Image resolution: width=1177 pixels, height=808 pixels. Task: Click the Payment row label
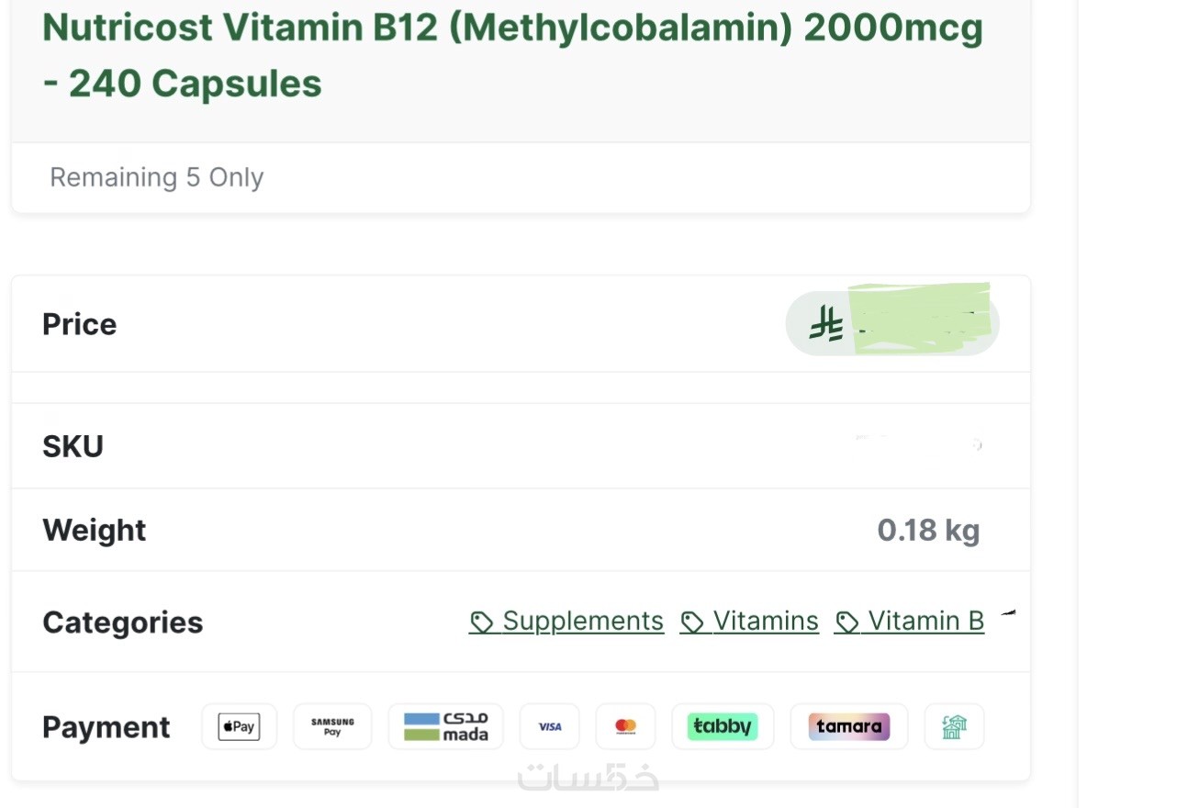click(106, 727)
